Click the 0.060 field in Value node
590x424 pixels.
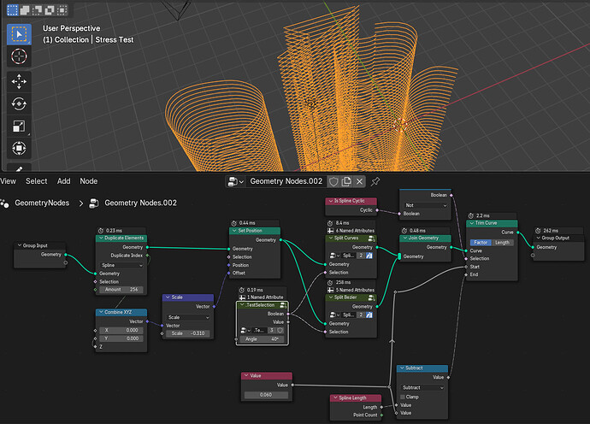pyautogui.click(x=266, y=395)
